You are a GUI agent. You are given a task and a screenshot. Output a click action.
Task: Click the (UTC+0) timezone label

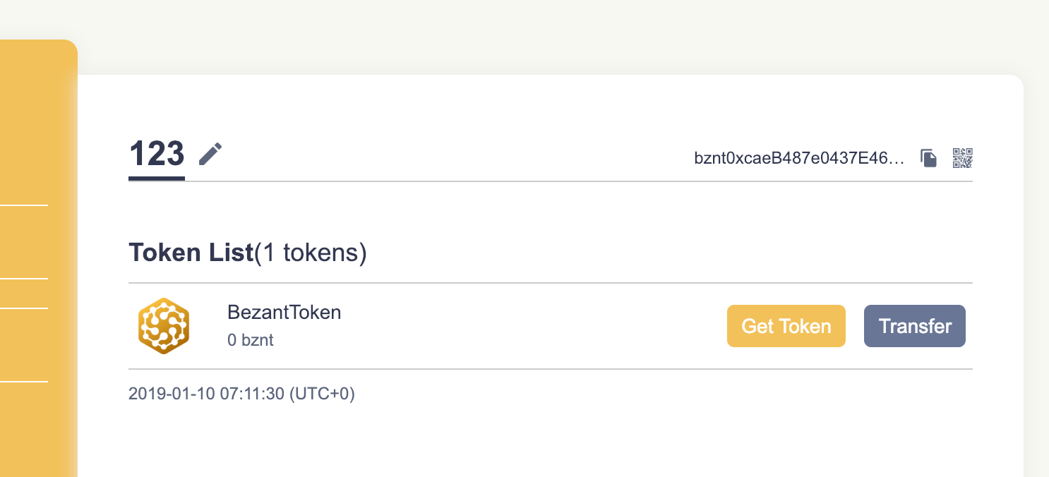322,394
